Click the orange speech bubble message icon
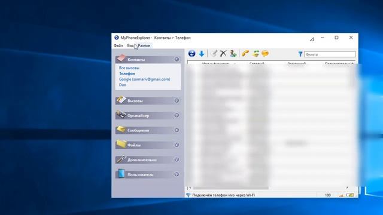This screenshot has width=383, height=215. [265, 53]
